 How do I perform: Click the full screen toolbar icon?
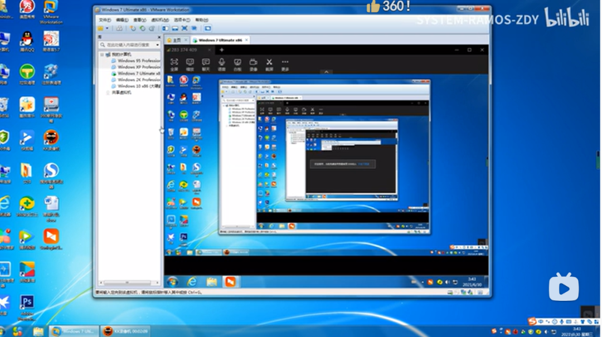tap(185, 28)
